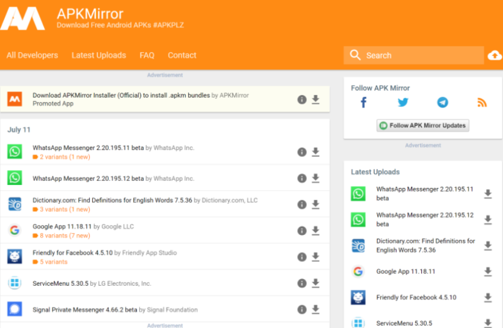Sidebar: open Friendly for Facebook 4.5.10 link

[x=416, y=297]
